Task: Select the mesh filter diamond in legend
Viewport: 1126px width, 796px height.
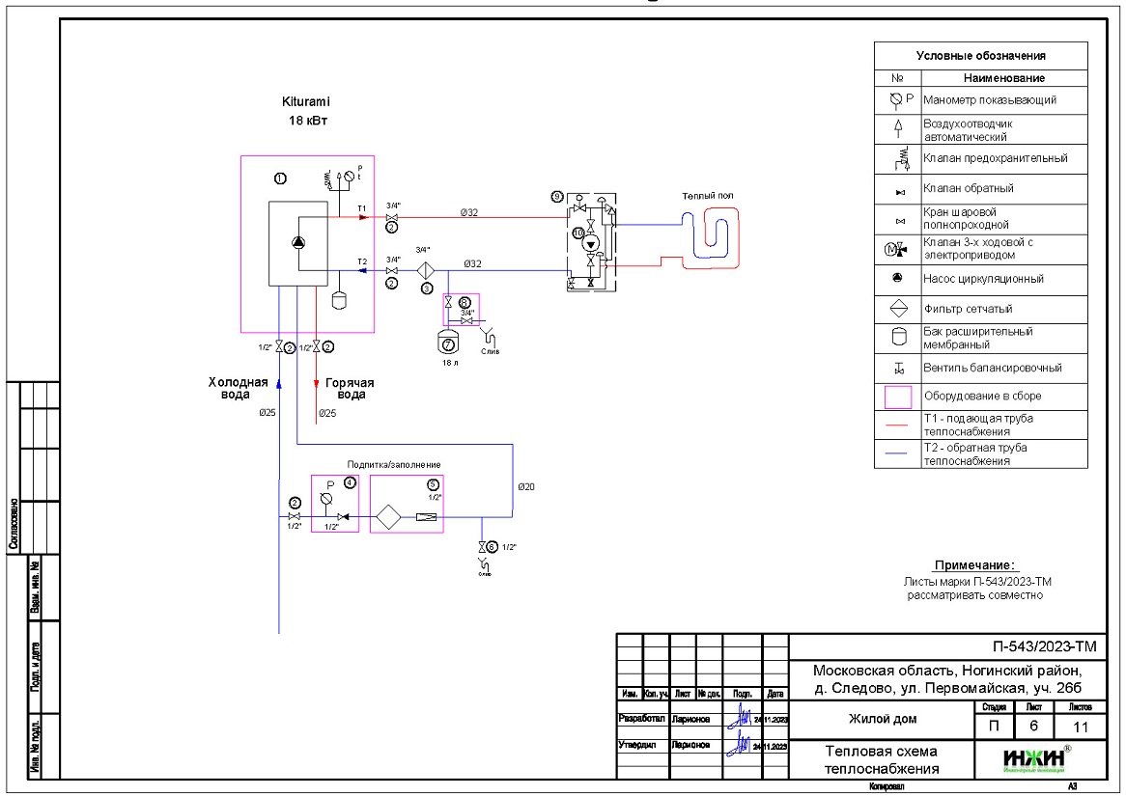Action: pos(897,309)
